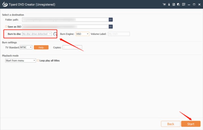Open the title bar menu list icon
This screenshot has height=130, width=203.
tap(183, 4)
